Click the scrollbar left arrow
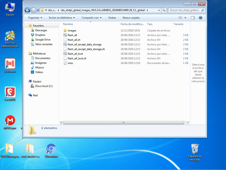 [61, 123]
